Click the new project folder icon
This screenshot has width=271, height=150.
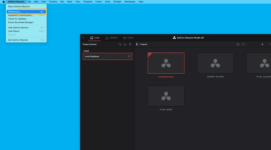(x=238, y=45)
